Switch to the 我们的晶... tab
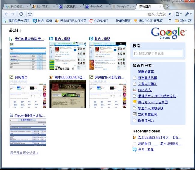195x170 pixels. coord(17,7)
